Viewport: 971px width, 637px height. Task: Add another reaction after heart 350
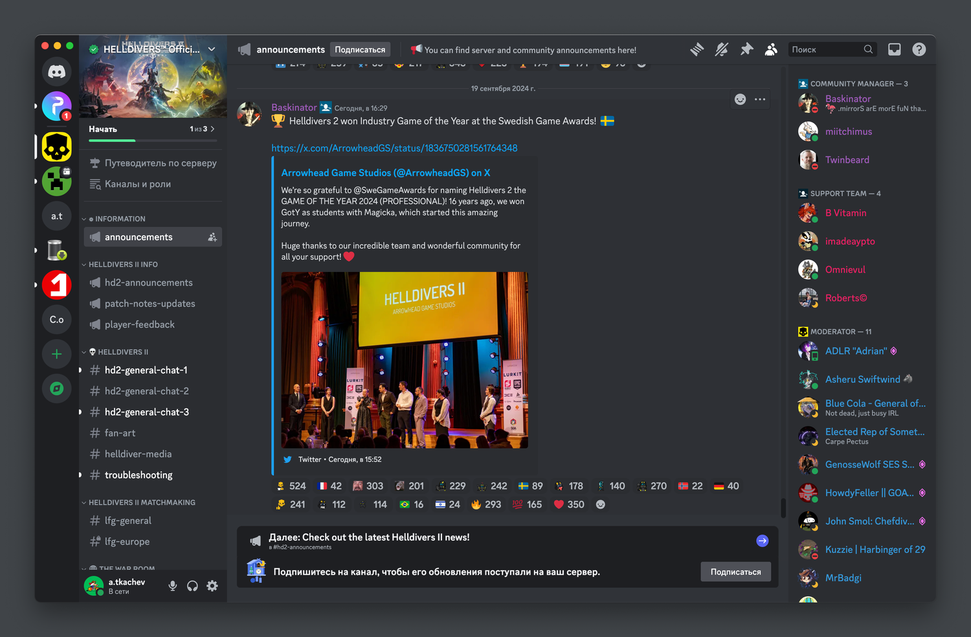(x=601, y=504)
